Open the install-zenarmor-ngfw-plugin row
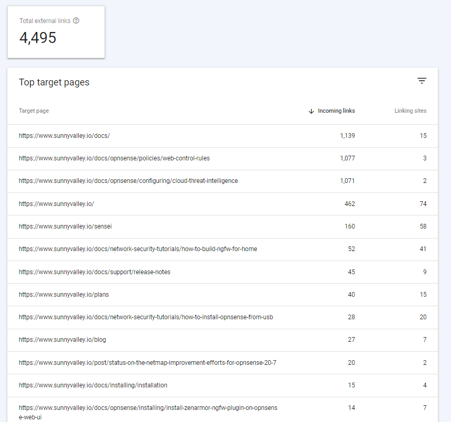451x422 pixels. point(223,410)
